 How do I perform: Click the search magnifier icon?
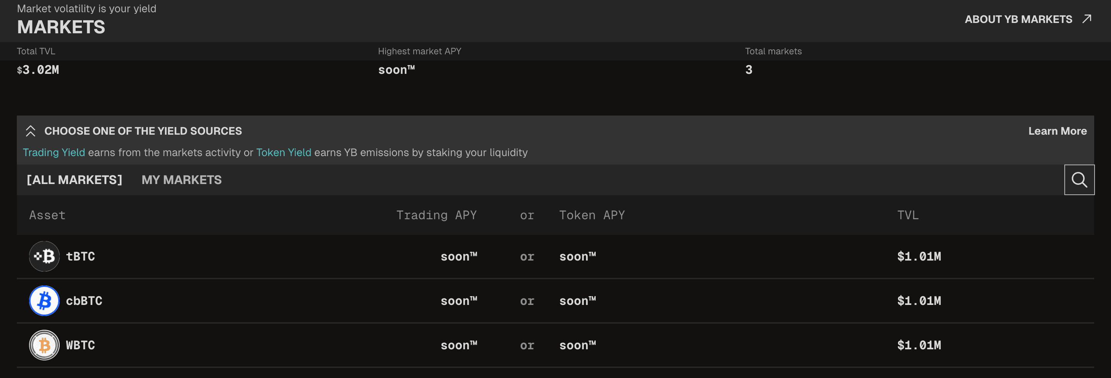(1078, 179)
